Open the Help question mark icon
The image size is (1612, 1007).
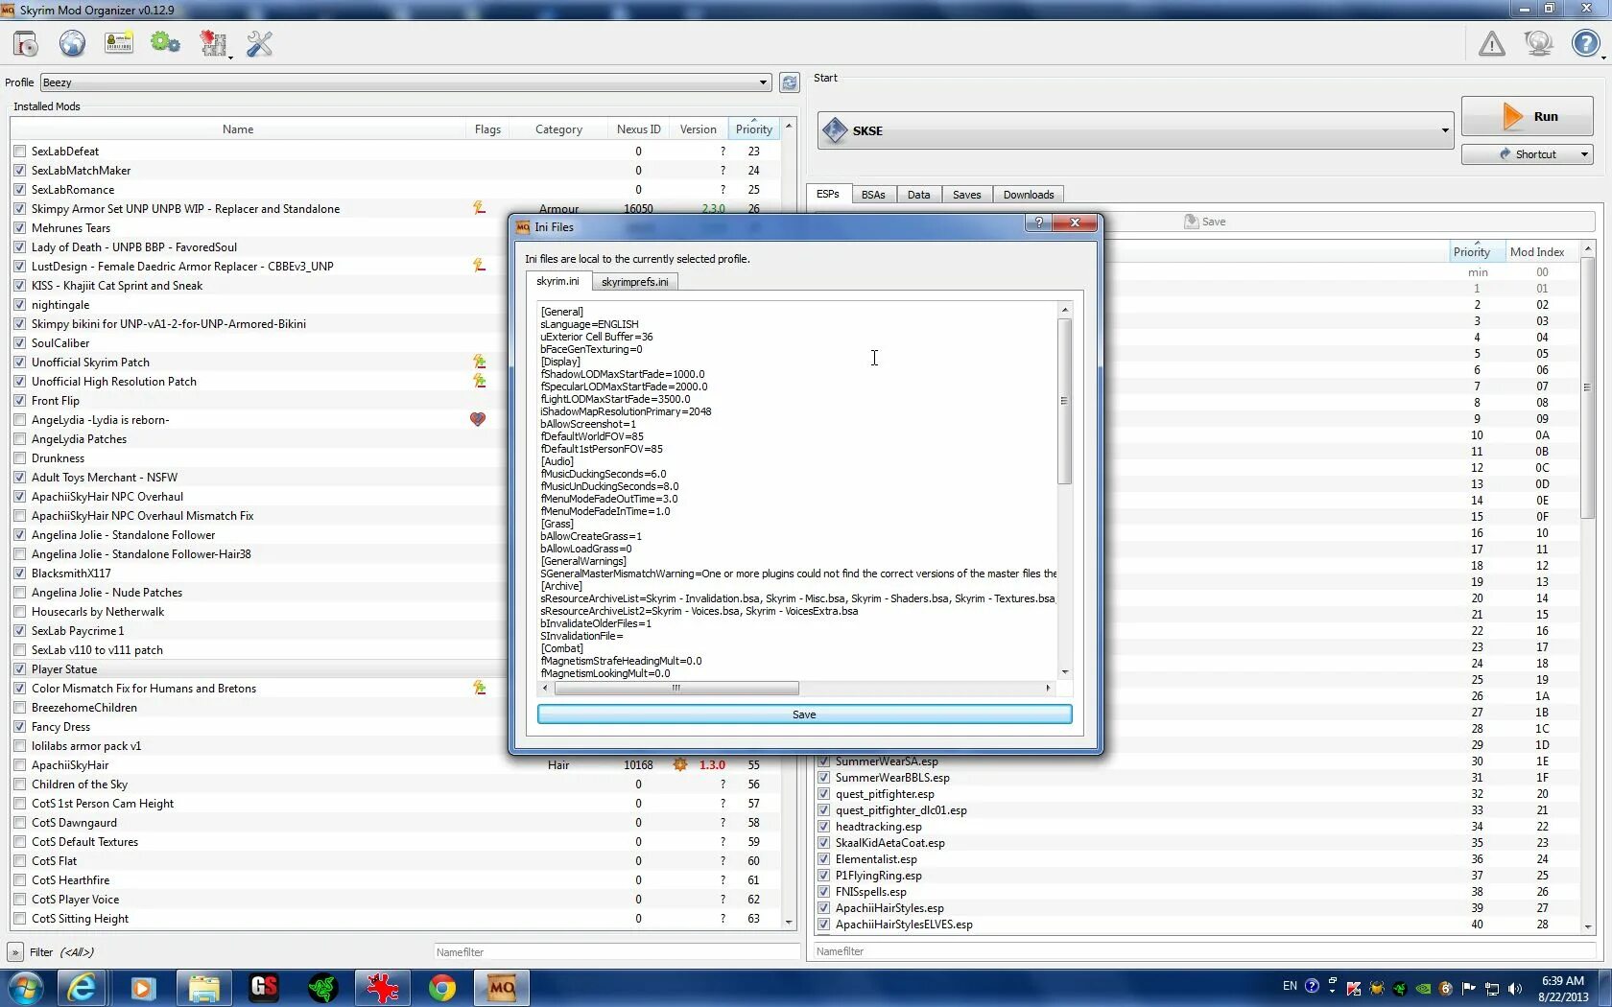(1585, 44)
